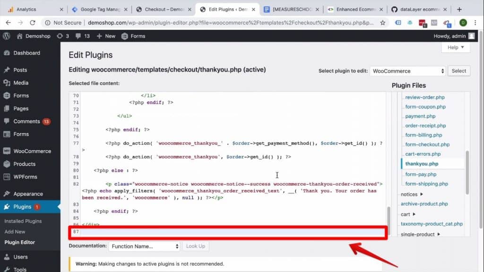Image resolution: width=484 pixels, height=272 pixels.
Task: Open Tools in the sidebar
Action: (20, 269)
